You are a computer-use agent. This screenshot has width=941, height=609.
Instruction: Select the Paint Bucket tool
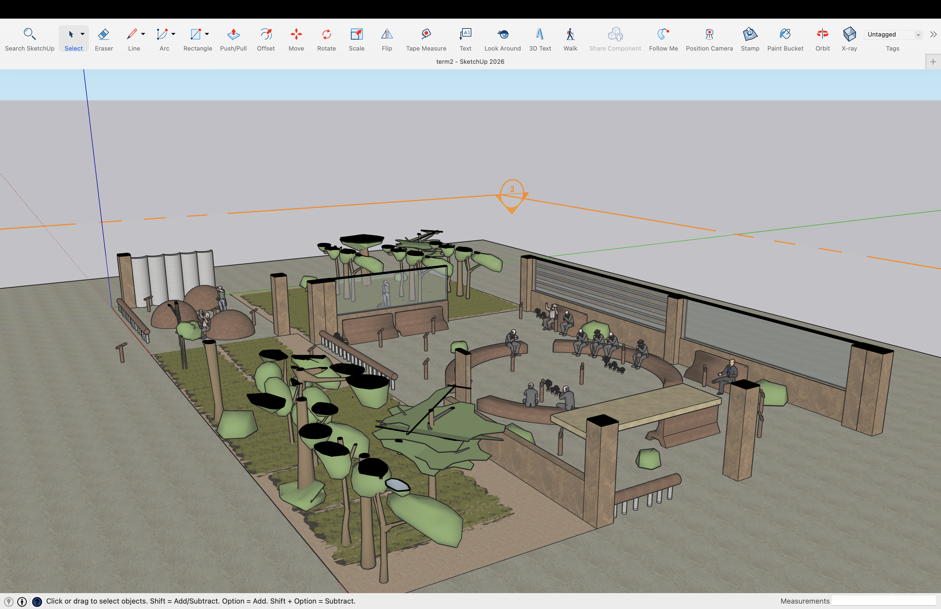(x=785, y=39)
